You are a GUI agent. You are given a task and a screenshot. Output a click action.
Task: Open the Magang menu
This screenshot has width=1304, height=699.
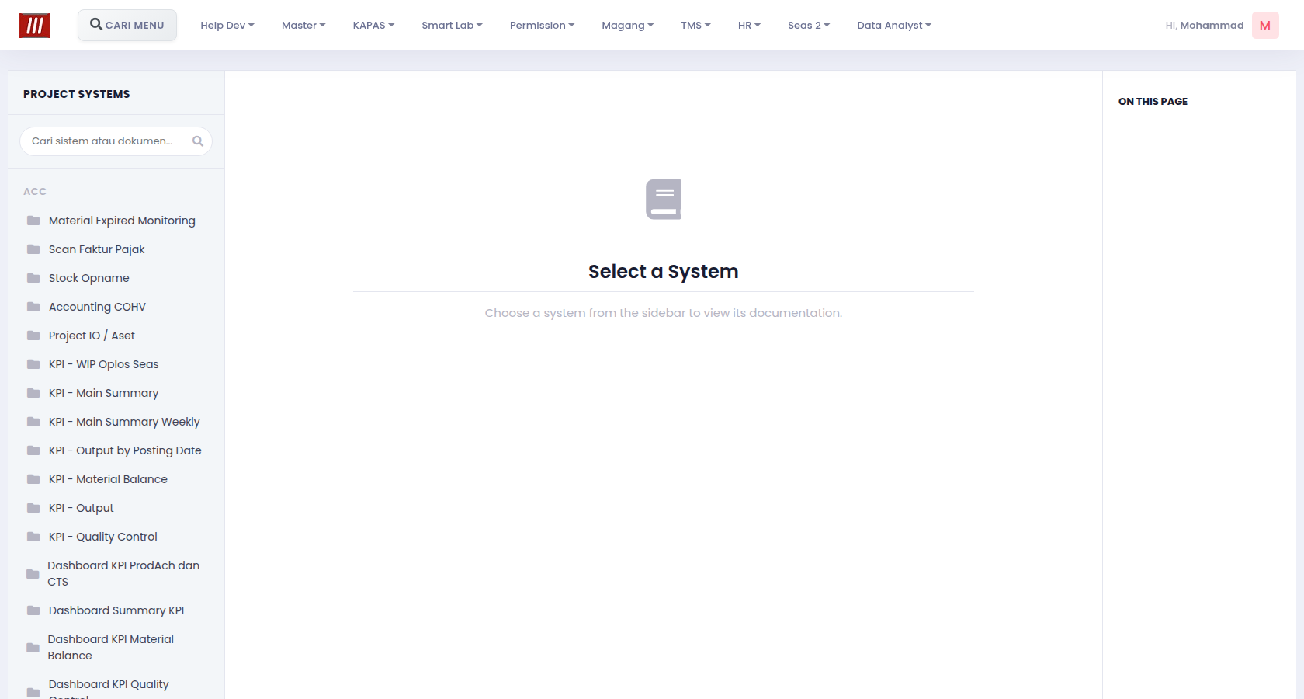(x=627, y=26)
